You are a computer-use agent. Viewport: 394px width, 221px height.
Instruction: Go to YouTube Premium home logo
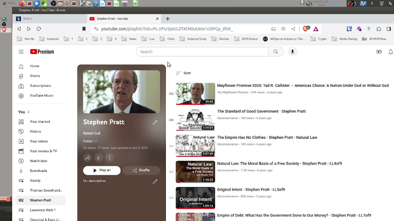click(42, 52)
